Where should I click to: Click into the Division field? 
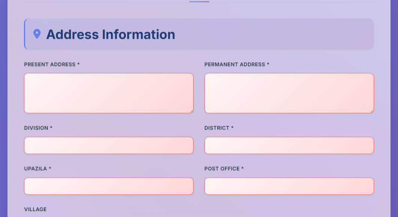pyautogui.click(x=109, y=145)
